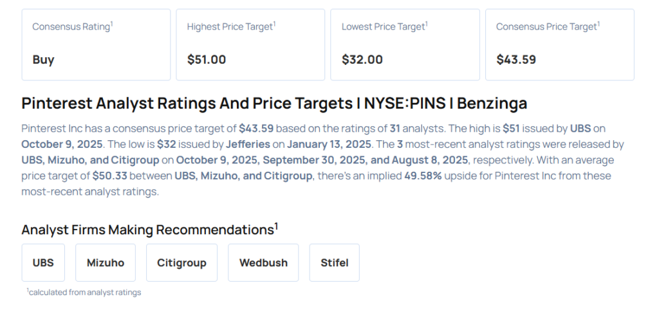
Task: Click the bold "Jefferies" text in the summary
Action: click(248, 144)
